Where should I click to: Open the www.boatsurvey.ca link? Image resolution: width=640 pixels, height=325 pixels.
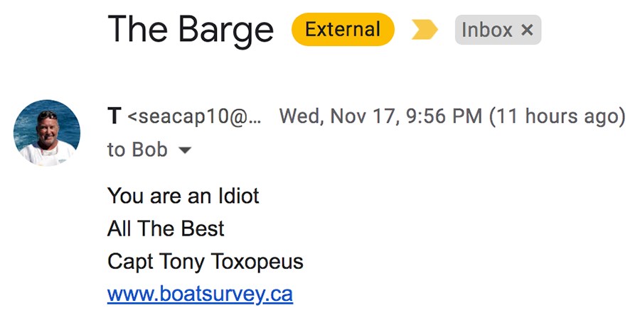coord(200,294)
